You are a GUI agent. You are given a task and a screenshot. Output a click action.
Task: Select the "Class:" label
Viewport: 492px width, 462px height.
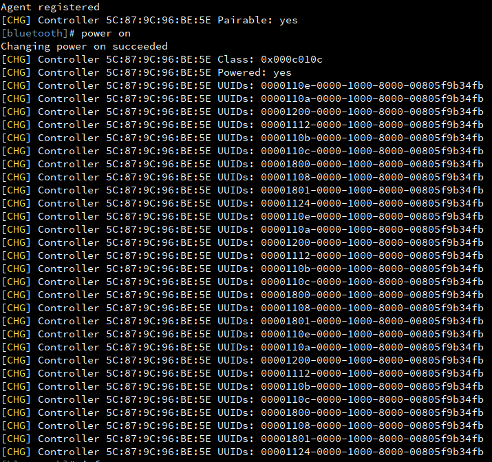pos(235,59)
